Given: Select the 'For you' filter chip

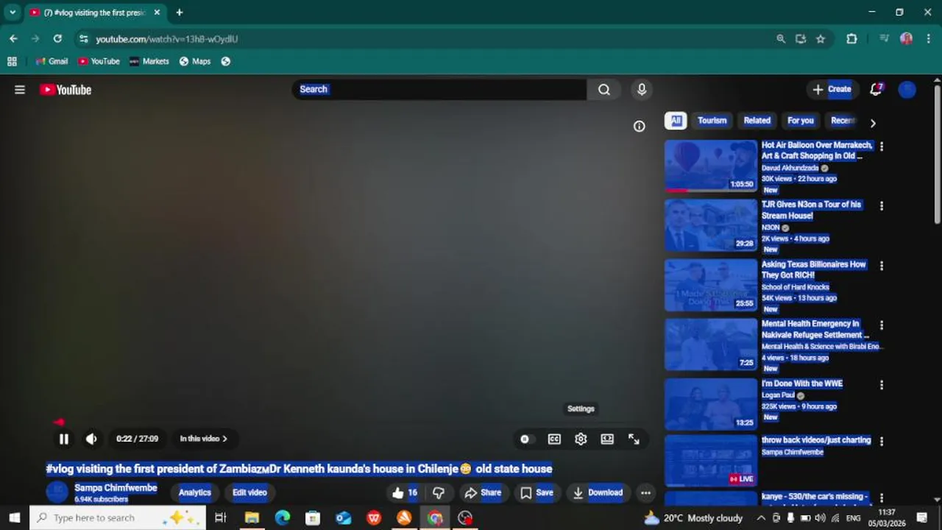Looking at the screenshot, I should click(801, 121).
